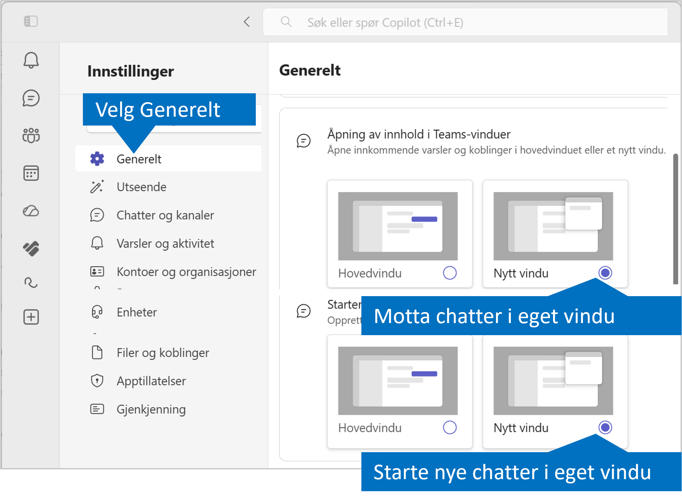Viewport: 682px width, 499px height.
Task: Click the settings page vertical scrollbar
Action: (676, 219)
